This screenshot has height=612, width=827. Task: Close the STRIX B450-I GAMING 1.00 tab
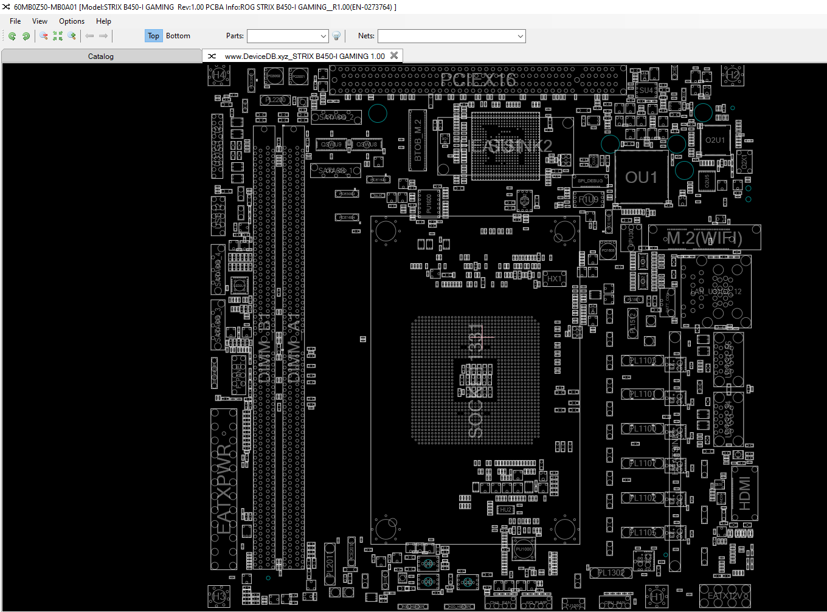coord(394,55)
